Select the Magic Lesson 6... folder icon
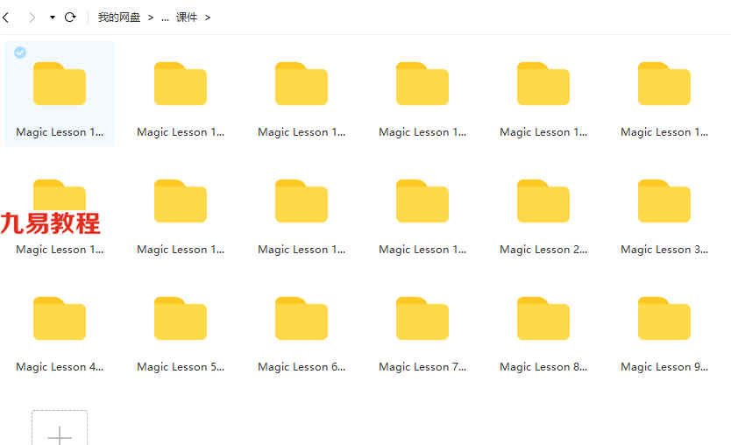Viewport: 731px width, 445px height. [x=302, y=318]
